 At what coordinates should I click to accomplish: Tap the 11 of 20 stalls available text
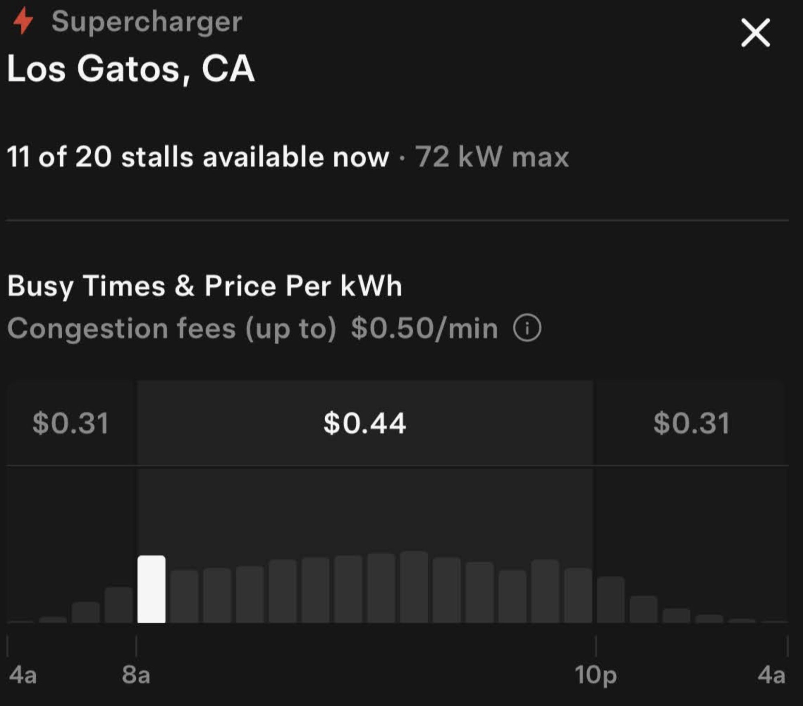pos(198,156)
